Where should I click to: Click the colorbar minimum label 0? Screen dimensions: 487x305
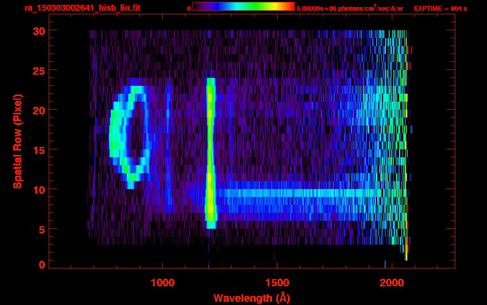189,8
